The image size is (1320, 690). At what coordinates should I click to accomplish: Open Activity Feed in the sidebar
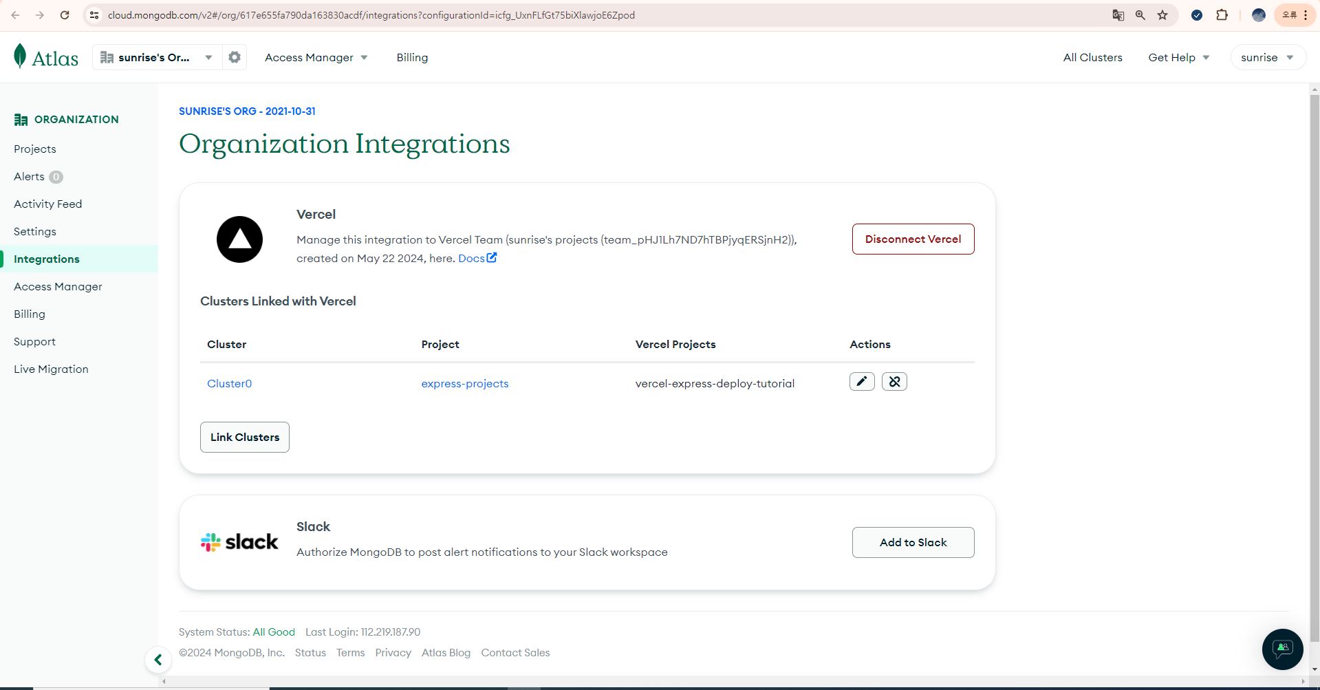point(48,204)
